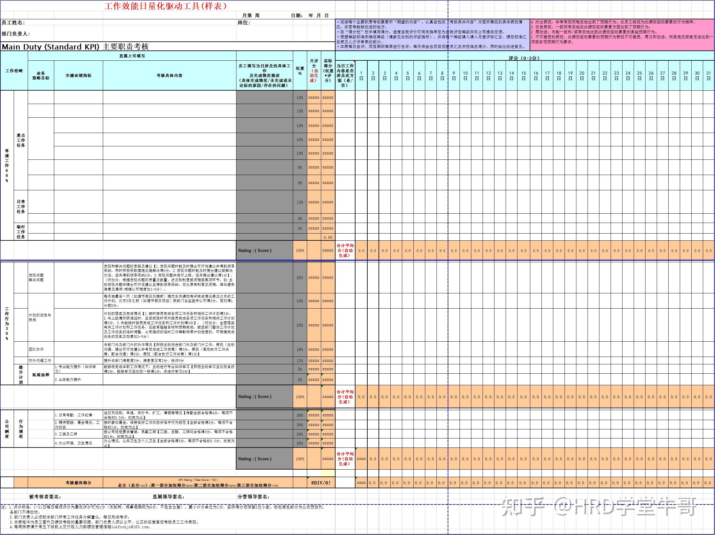Select the 2% weight cell
This screenshot has width=715, height=535.
[x=300, y=228]
